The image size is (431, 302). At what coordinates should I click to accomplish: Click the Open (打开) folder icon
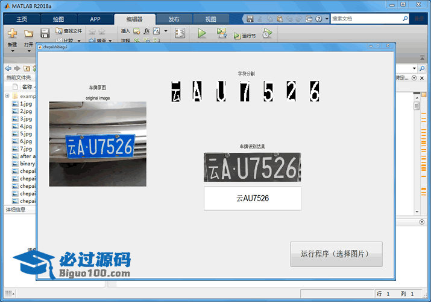[28, 34]
